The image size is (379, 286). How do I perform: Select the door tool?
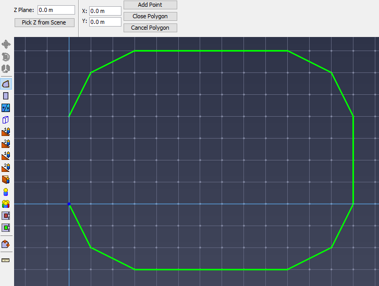(x=6, y=120)
